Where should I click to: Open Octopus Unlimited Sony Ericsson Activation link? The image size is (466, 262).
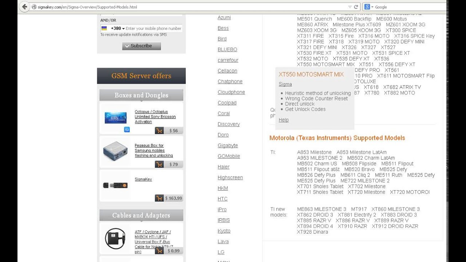pos(155,117)
